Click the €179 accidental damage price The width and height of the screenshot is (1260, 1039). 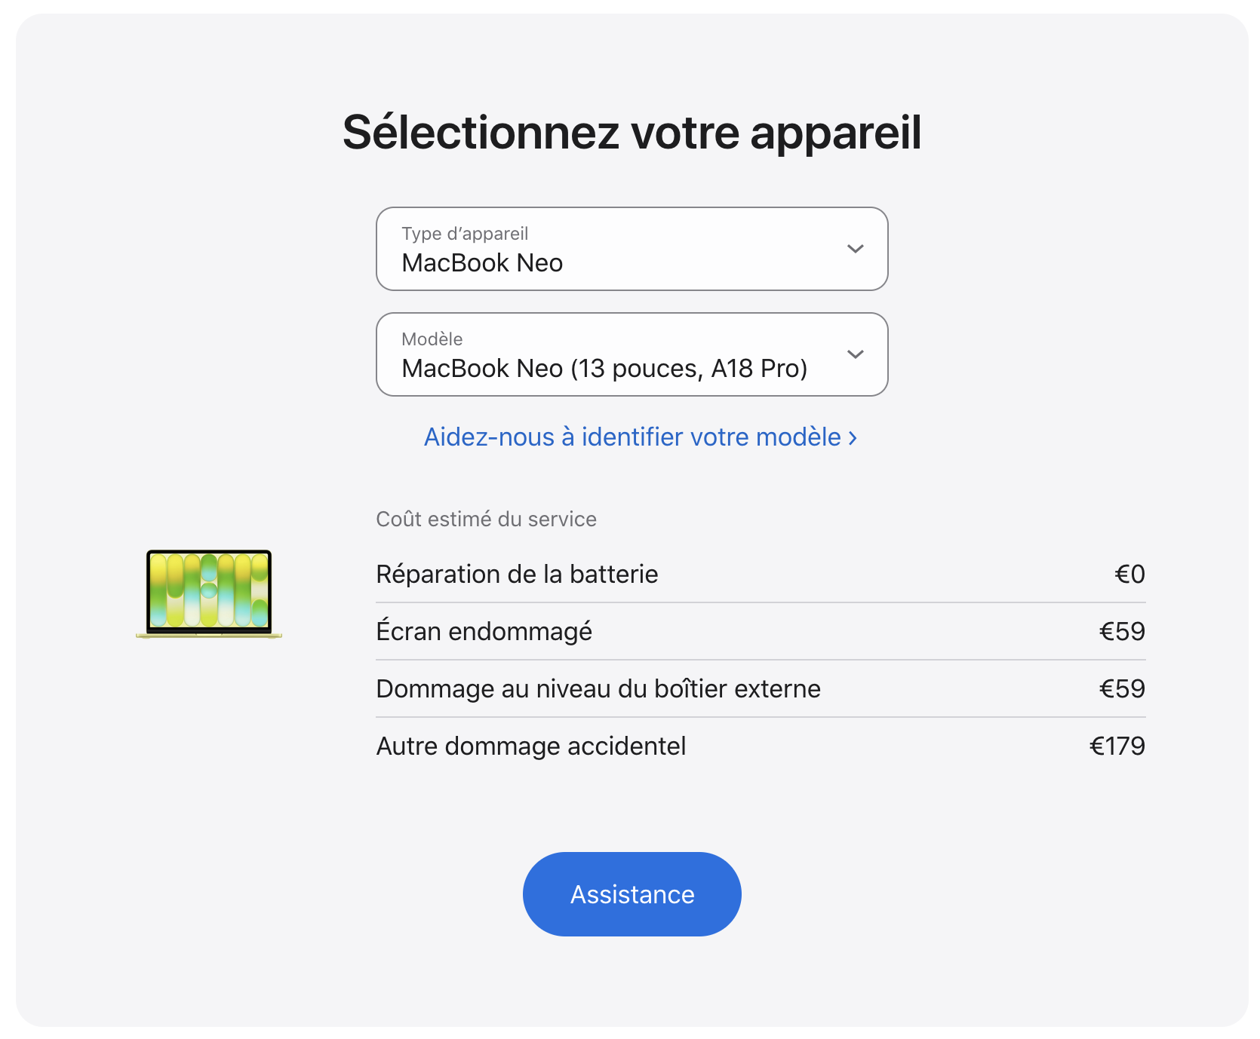tap(1117, 746)
